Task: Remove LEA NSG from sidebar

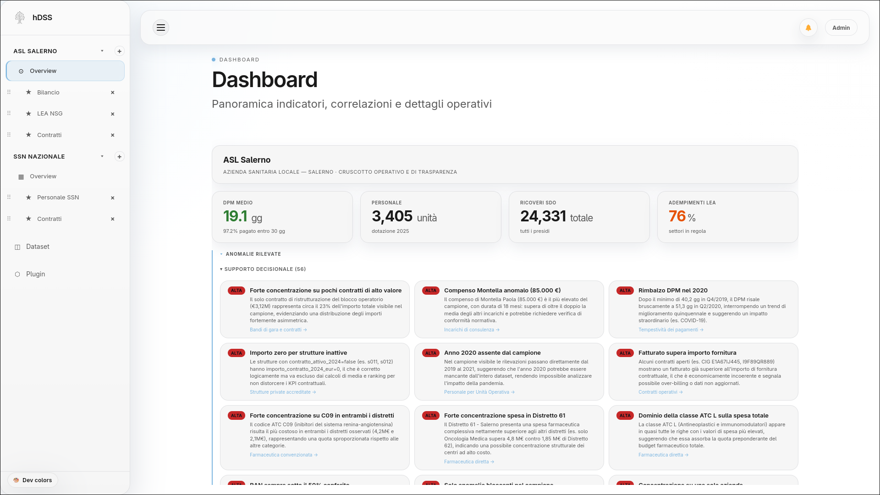Action: [112, 114]
